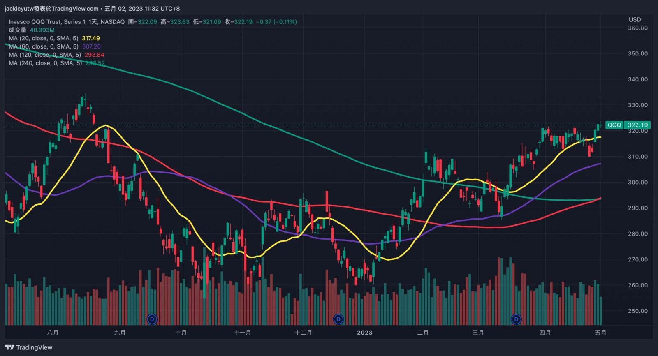Click the yellow 317.49 MA value
Viewport: 658px width, 356px height.
coord(91,38)
